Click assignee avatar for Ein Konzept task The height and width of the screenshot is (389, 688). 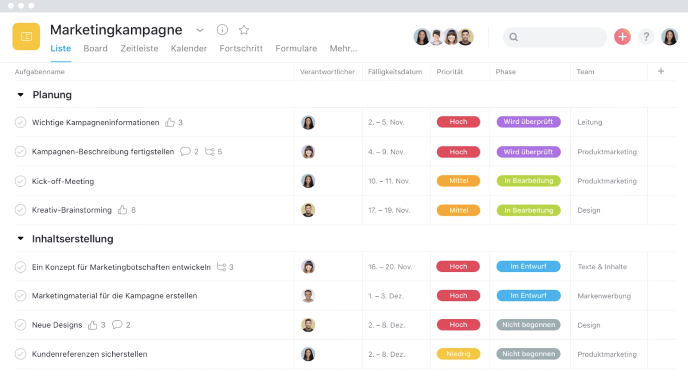(x=308, y=267)
